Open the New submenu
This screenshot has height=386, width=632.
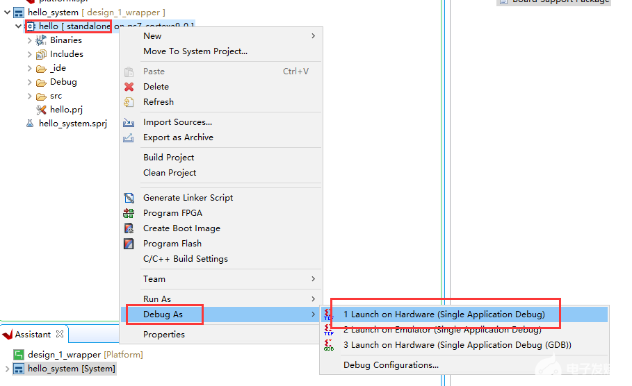click(x=222, y=36)
